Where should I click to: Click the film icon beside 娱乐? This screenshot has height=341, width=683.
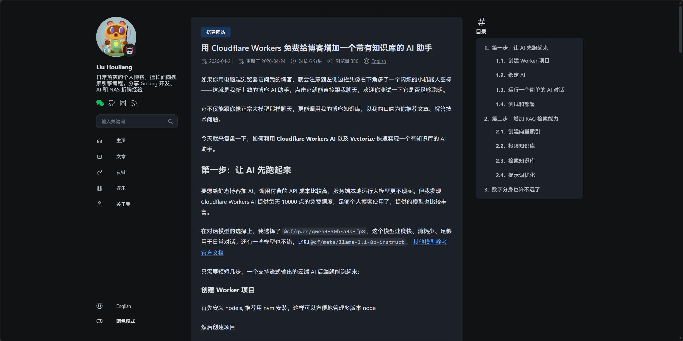[99, 188]
